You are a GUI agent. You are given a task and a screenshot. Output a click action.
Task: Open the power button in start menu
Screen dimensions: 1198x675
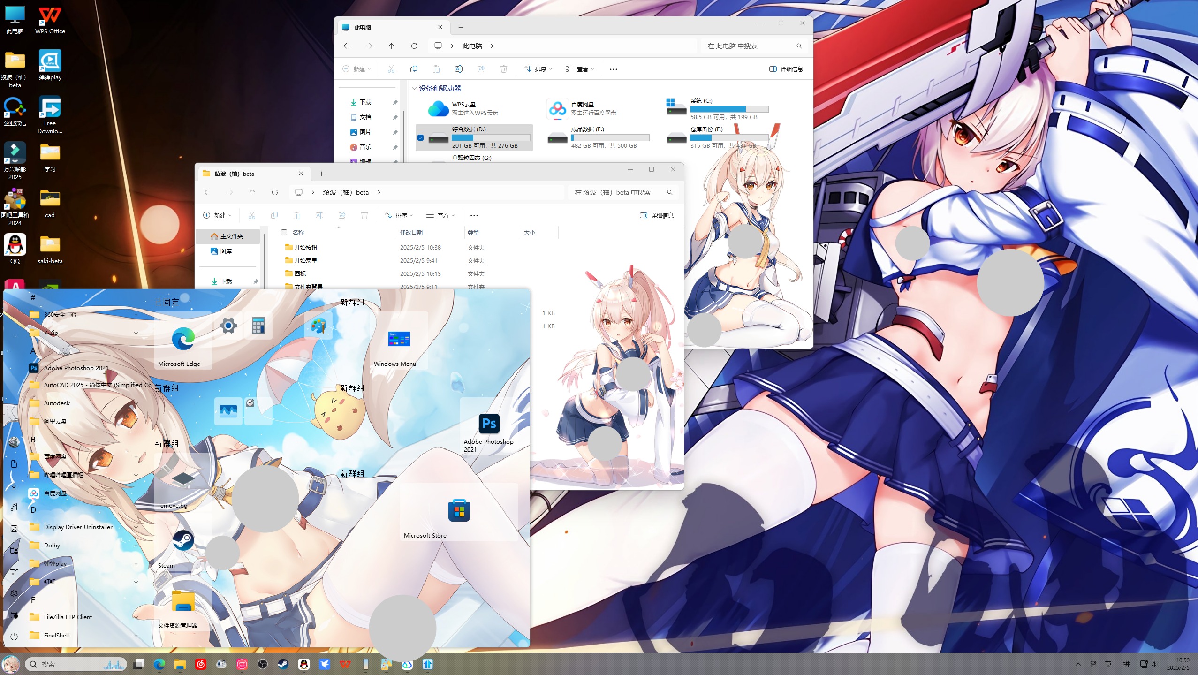coord(14,636)
